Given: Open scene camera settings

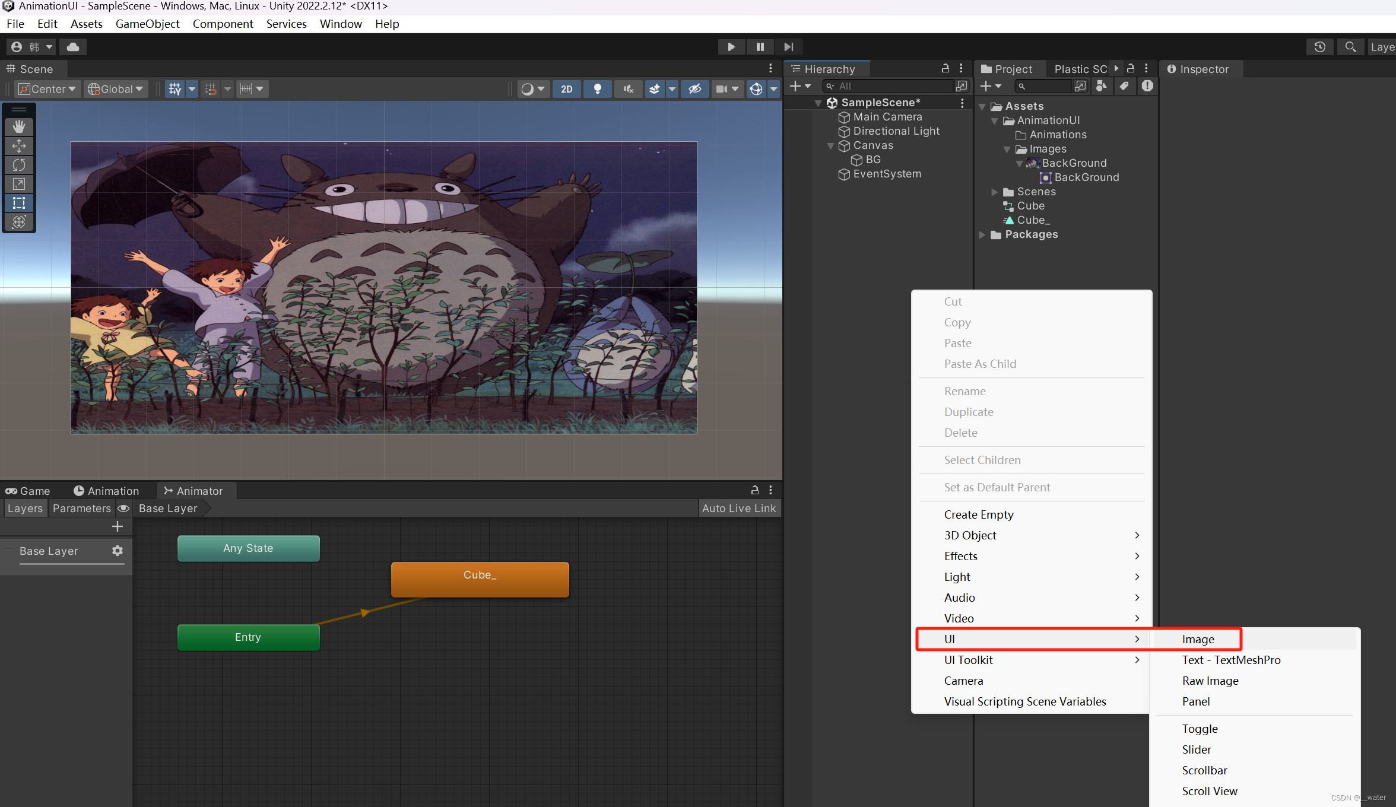Looking at the screenshot, I should (727, 89).
